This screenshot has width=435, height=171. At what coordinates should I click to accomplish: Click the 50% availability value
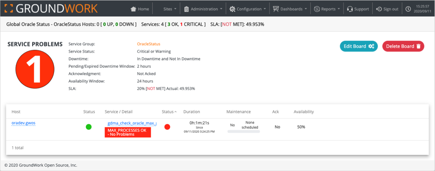point(301,127)
